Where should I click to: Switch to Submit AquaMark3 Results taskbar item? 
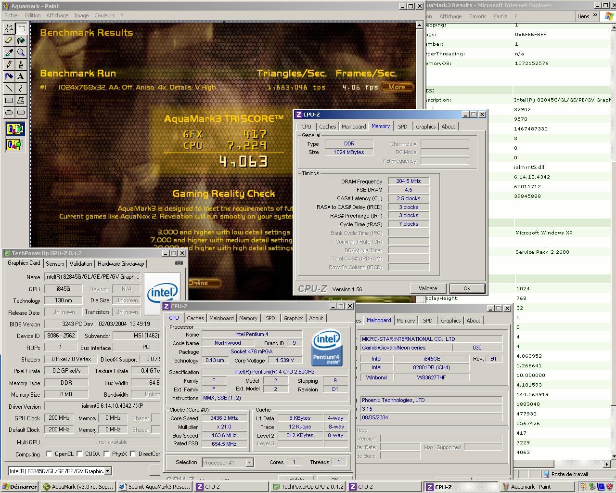155,487
